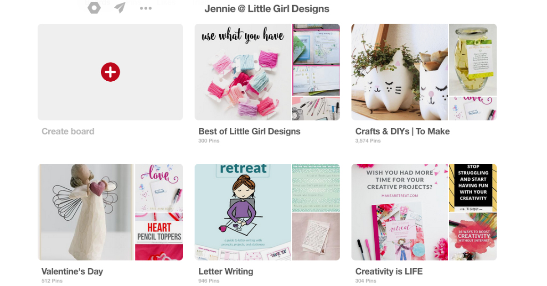Open the Creativity is LIFE board title

click(x=389, y=271)
